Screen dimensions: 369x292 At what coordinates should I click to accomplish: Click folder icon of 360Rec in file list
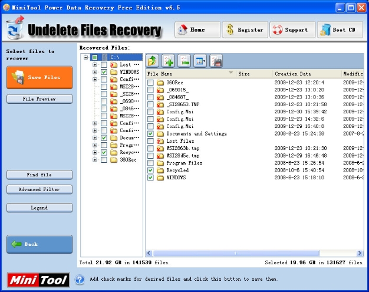click(160, 83)
